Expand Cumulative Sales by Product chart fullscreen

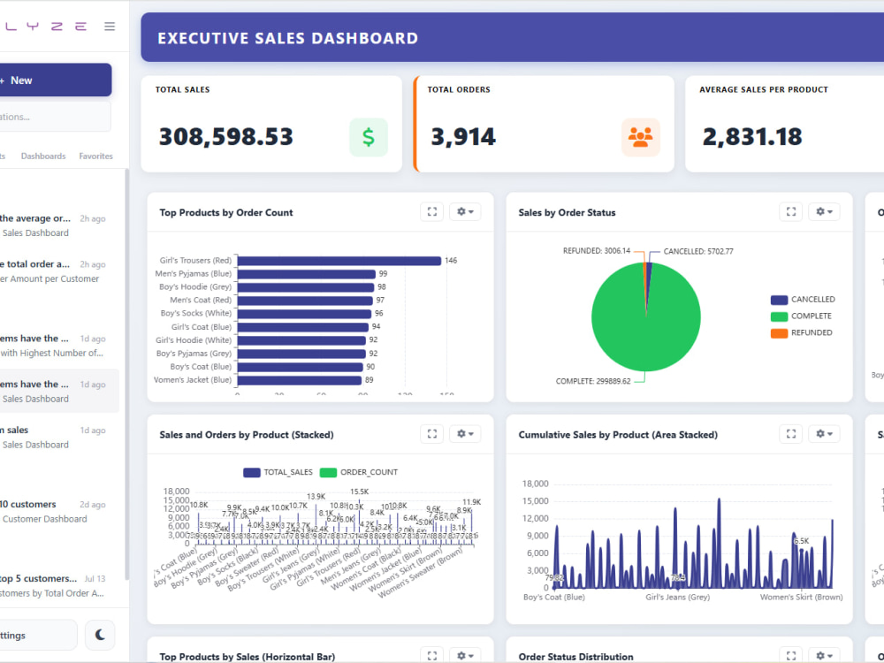pos(791,433)
